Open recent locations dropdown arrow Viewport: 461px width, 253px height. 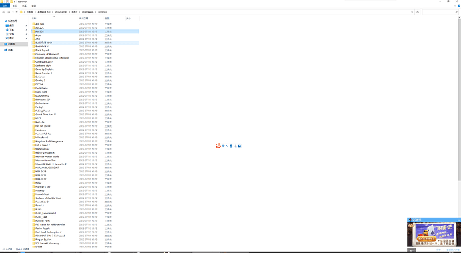click(13, 12)
